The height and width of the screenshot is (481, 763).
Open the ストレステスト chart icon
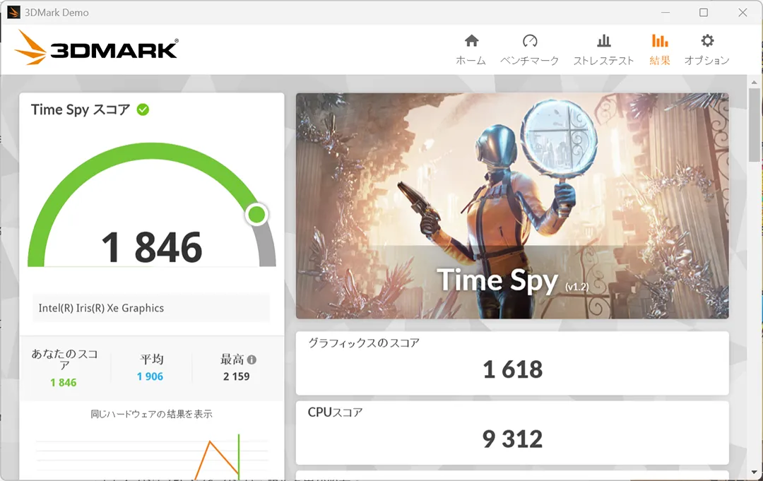click(603, 40)
